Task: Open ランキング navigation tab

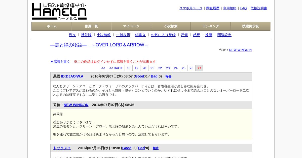Action: 211,26
